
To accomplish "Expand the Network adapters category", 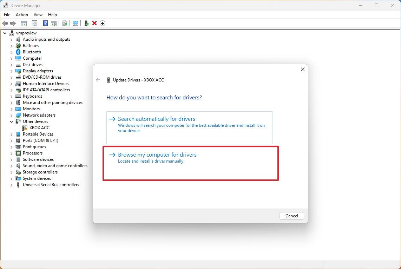I will 12,115.
